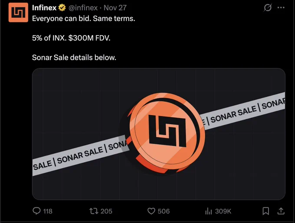Open the Grok explain icon
The image size is (295, 223).
pos(268,8)
